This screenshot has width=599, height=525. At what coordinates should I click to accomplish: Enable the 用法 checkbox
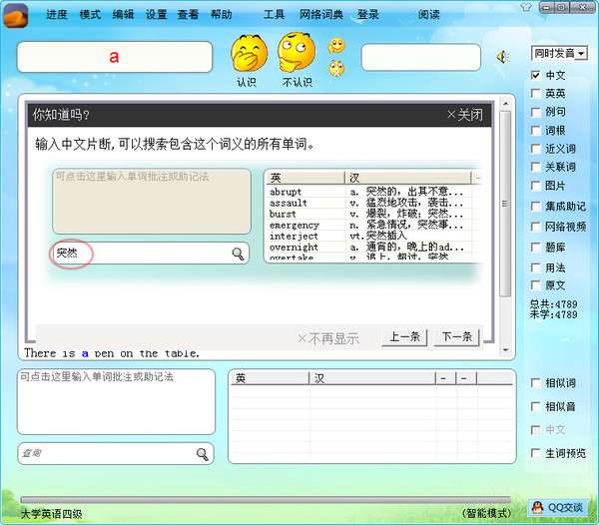point(535,267)
